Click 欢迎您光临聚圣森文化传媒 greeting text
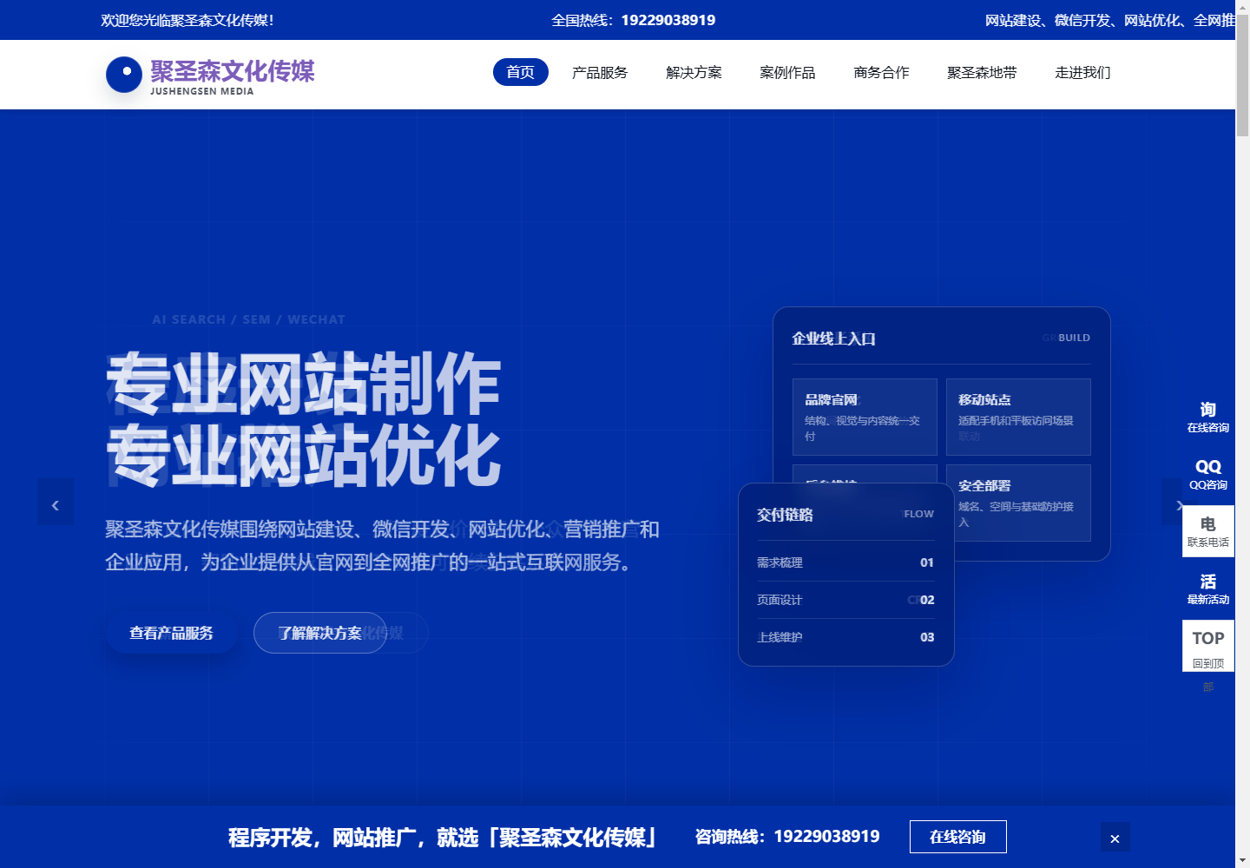This screenshot has height=868, width=1250. (187, 20)
